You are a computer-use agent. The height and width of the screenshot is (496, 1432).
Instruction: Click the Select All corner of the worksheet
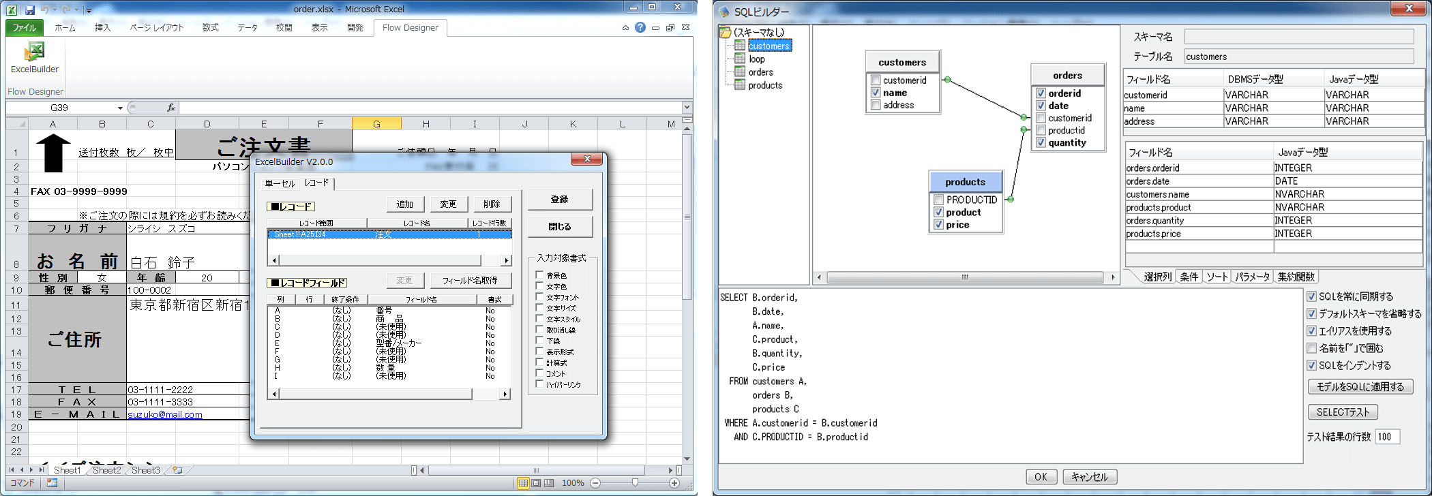pos(17,124)
